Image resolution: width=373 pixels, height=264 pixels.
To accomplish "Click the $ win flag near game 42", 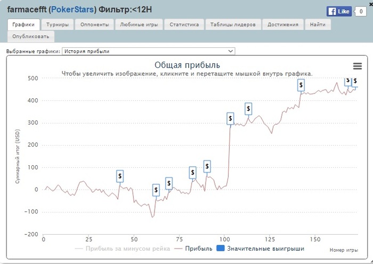I will [120, 176].
